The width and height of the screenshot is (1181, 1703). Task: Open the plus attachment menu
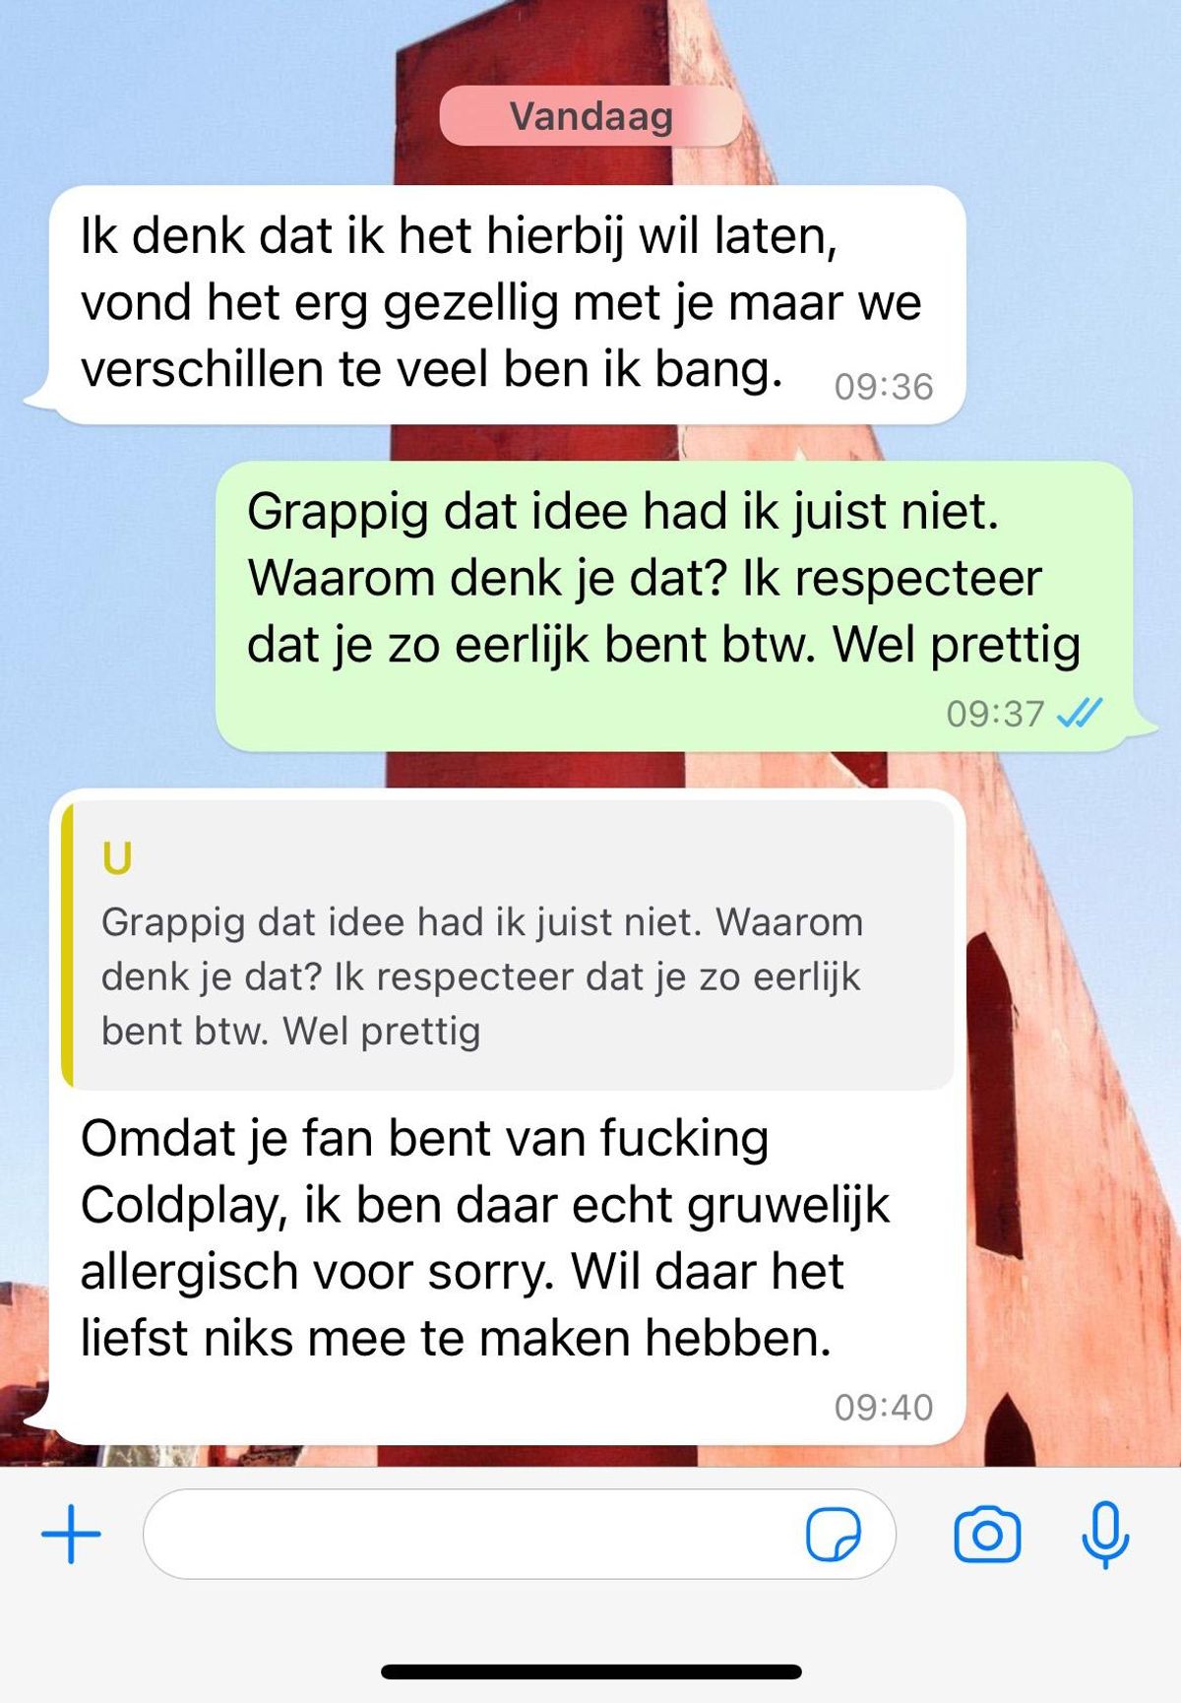[x=71, y=1534]
